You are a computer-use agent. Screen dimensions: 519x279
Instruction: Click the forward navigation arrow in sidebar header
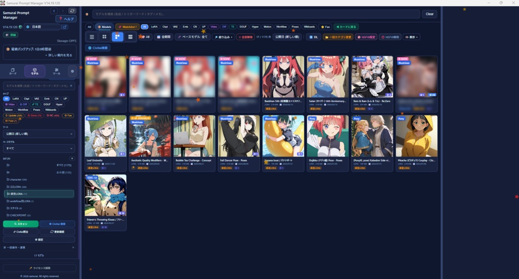point(63,11)
